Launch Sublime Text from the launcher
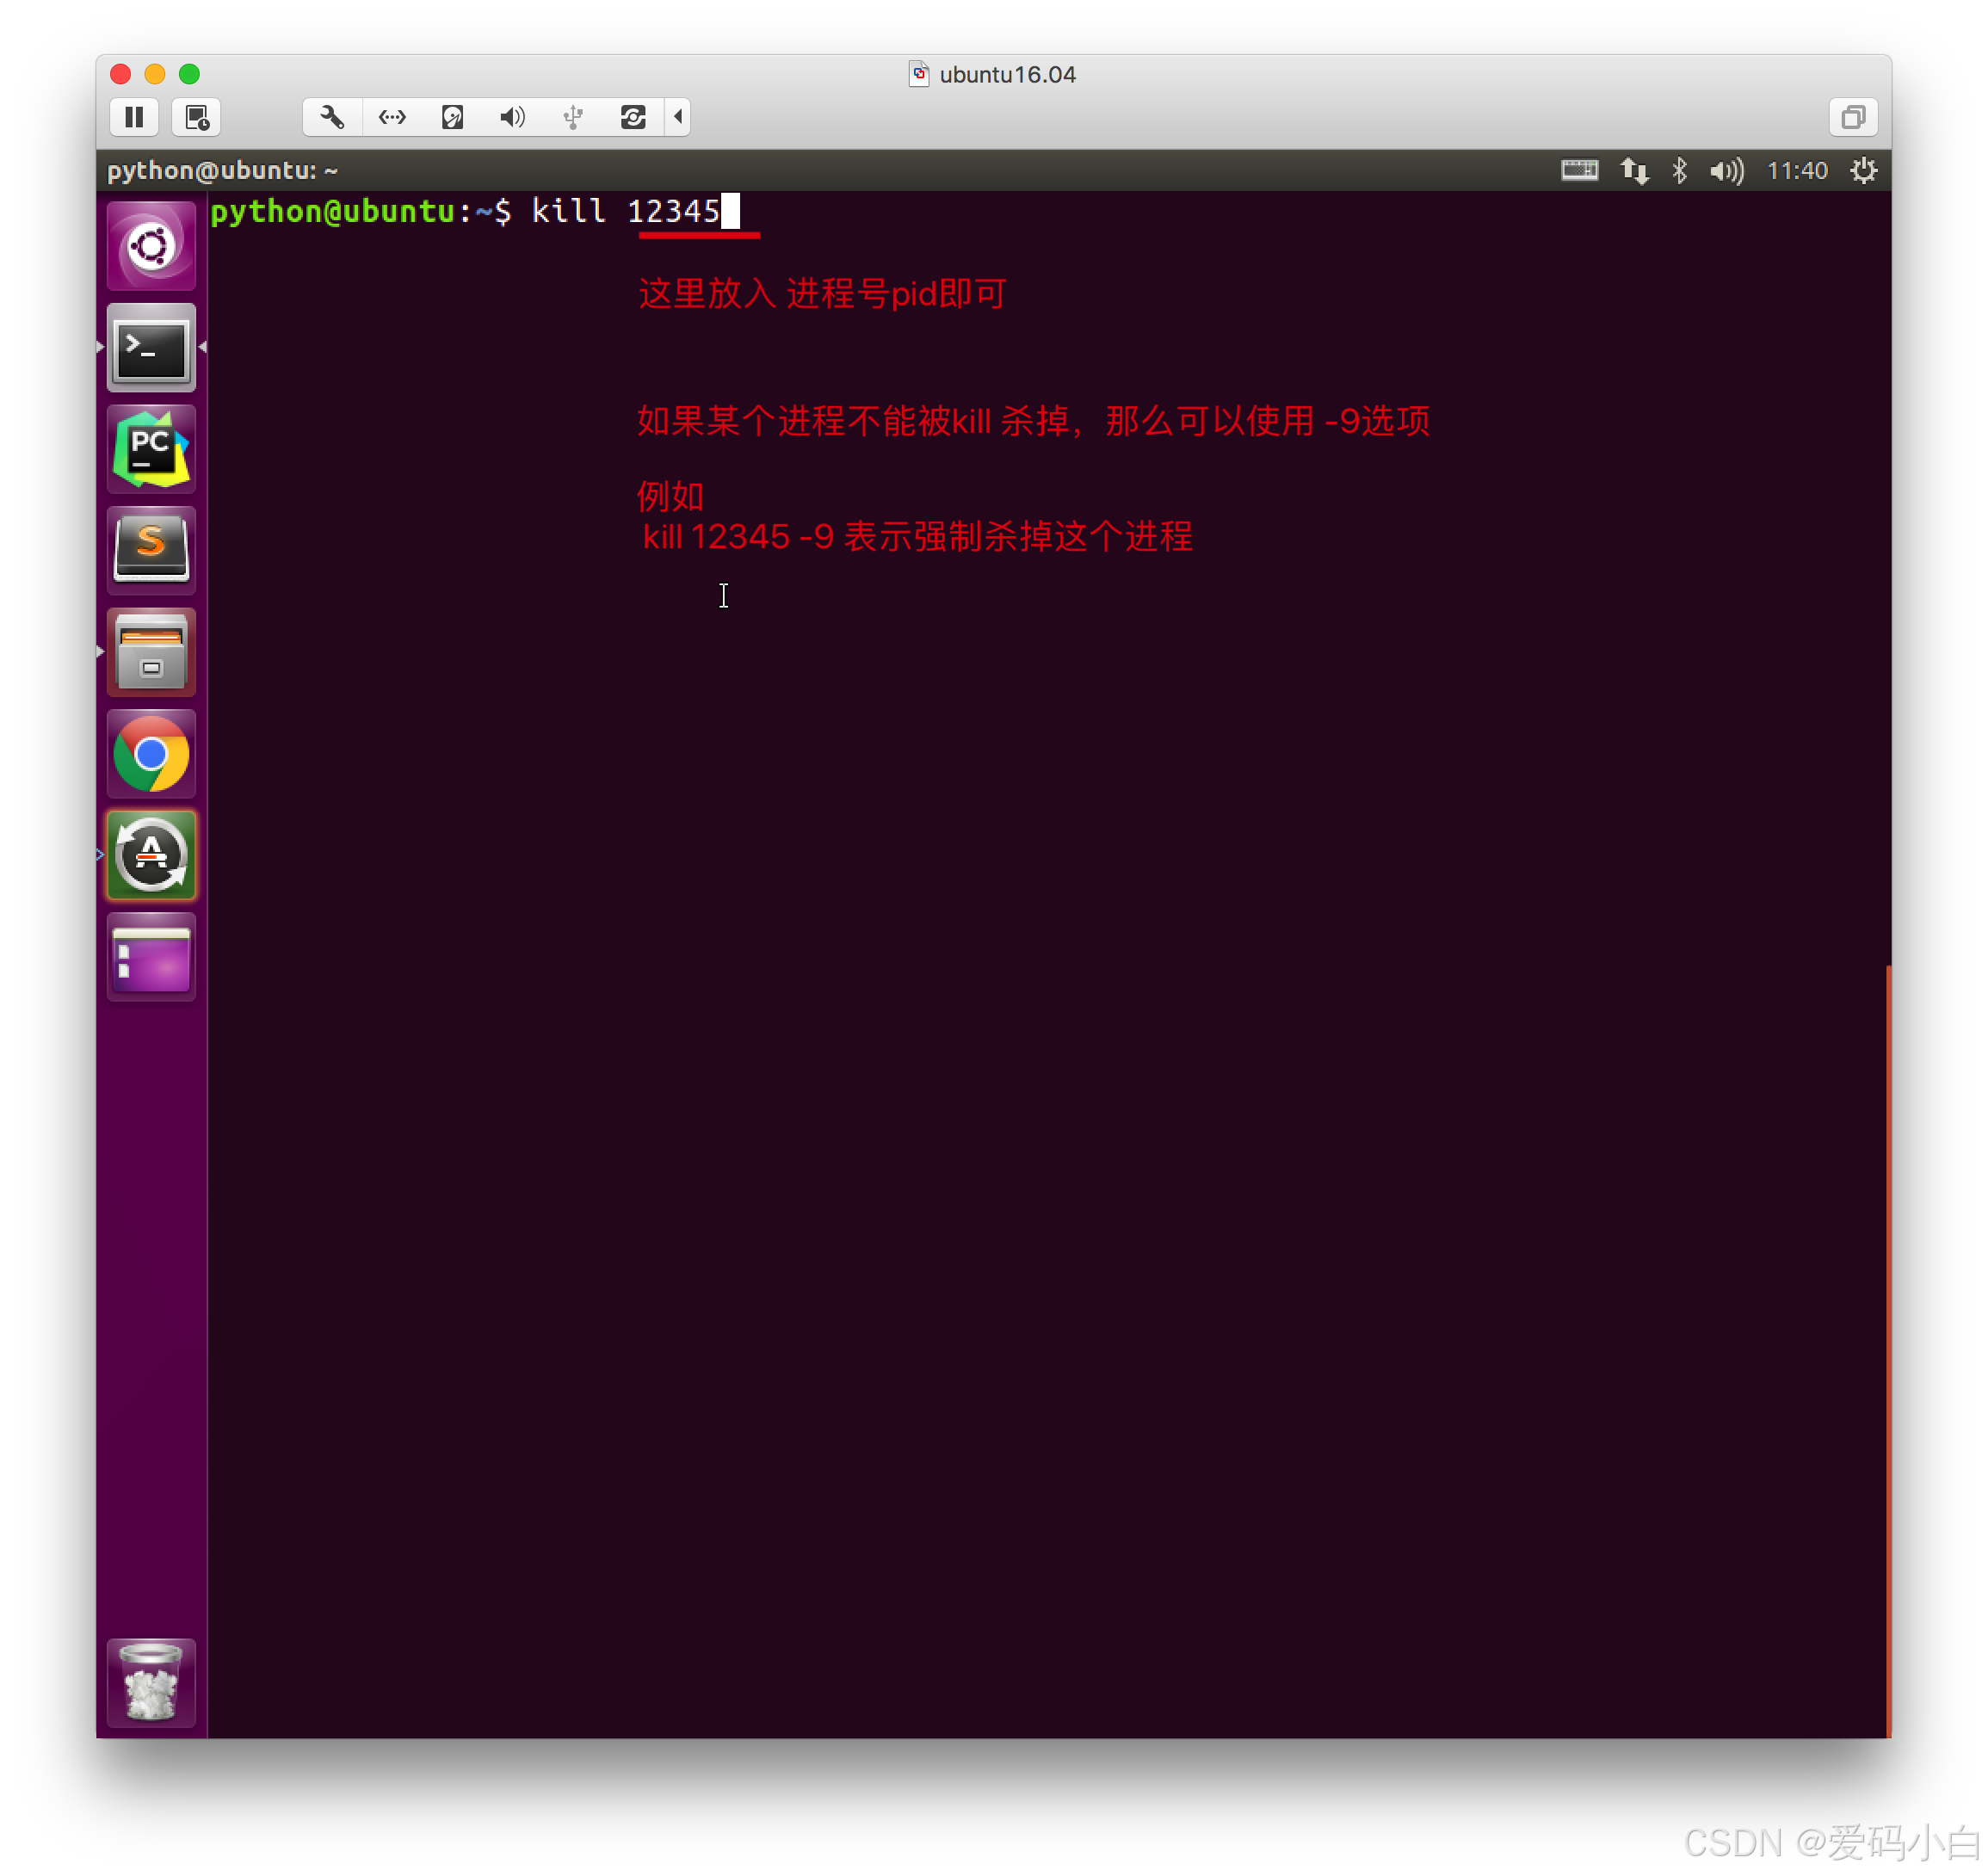The height and width of the screenshot is (1876, 1988). click(151, 550)
